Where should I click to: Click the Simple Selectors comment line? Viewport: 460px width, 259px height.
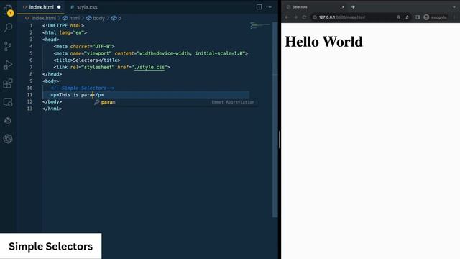tap(83, 88)
